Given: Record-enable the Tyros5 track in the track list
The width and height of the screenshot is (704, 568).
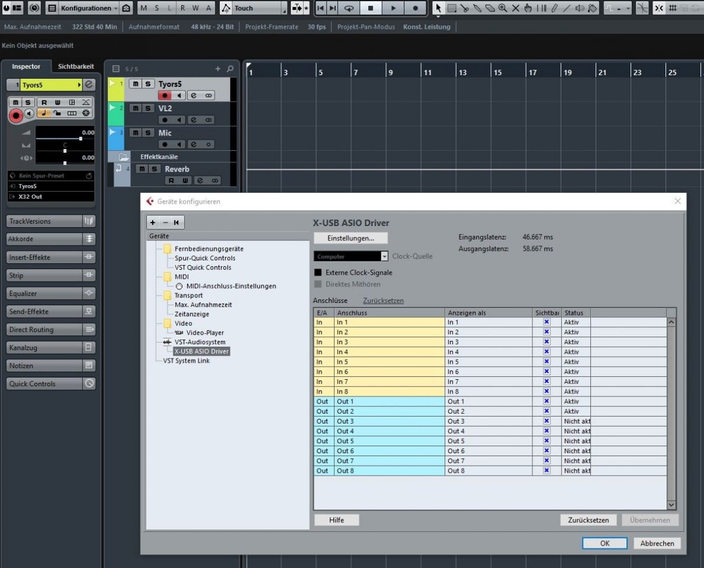Looking at the screenshot, I should (165, 95).
